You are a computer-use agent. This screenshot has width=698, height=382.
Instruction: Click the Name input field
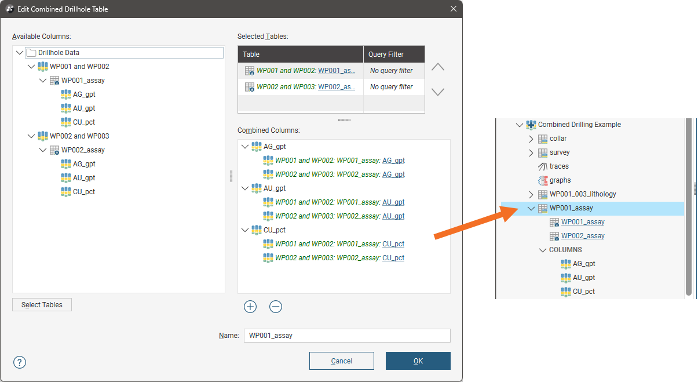(347, 336)
